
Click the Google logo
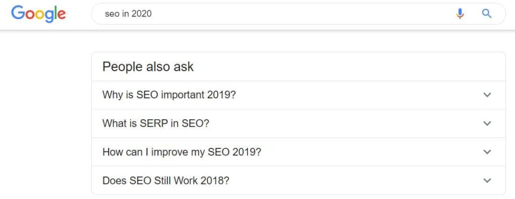tap(38, 14)
